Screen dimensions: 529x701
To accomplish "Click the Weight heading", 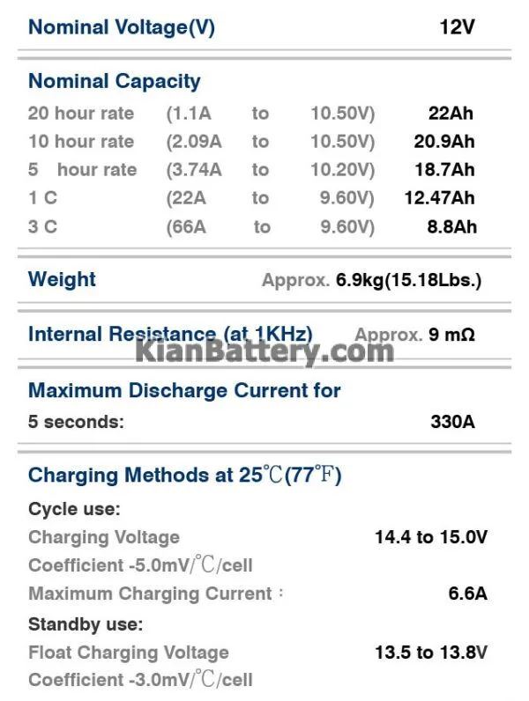I will [x=62, y=279].
